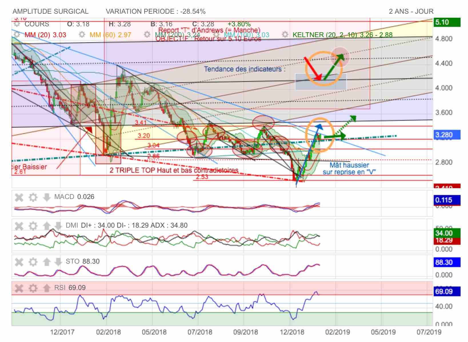Open DMI indicator settings gear

point(33,226)
